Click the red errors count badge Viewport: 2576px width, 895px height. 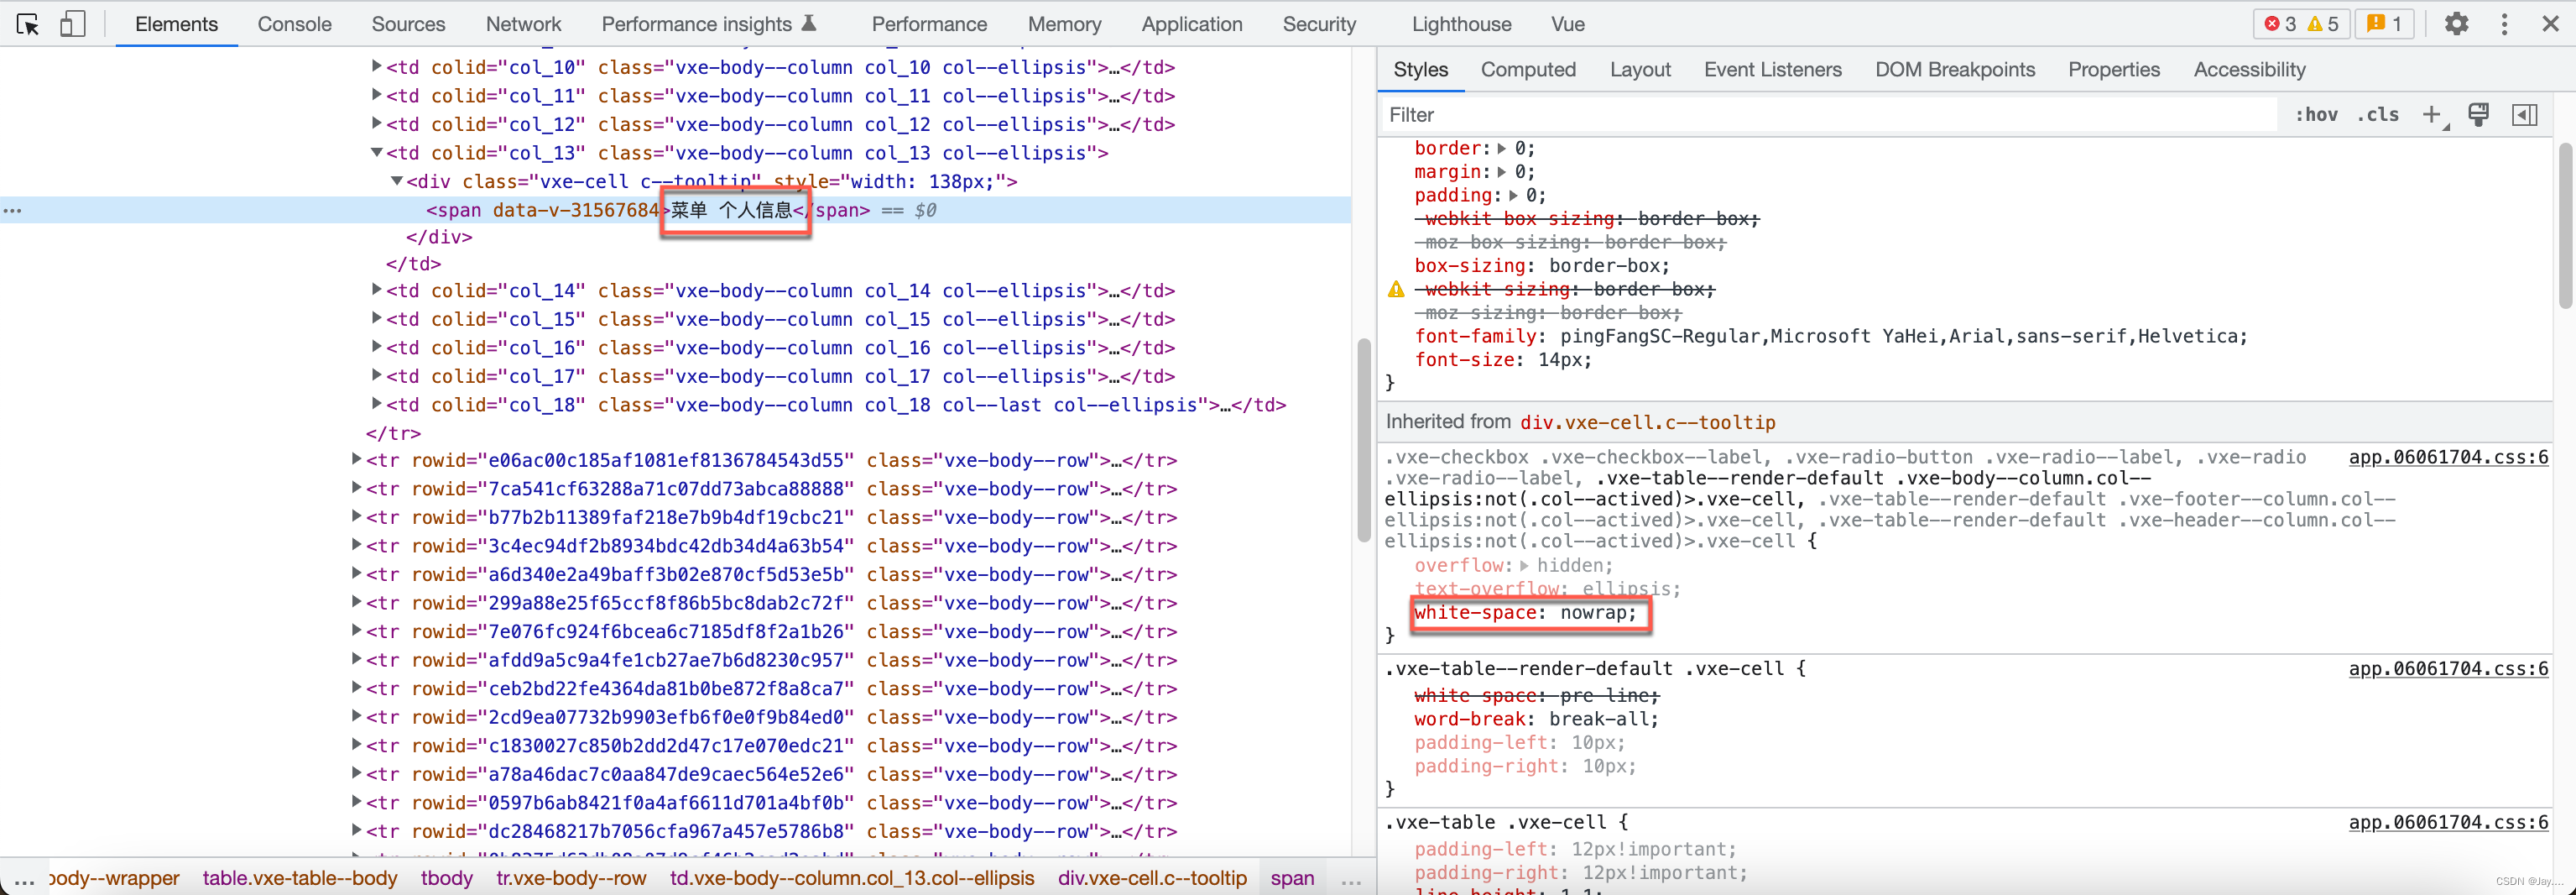pos(2281,24)
